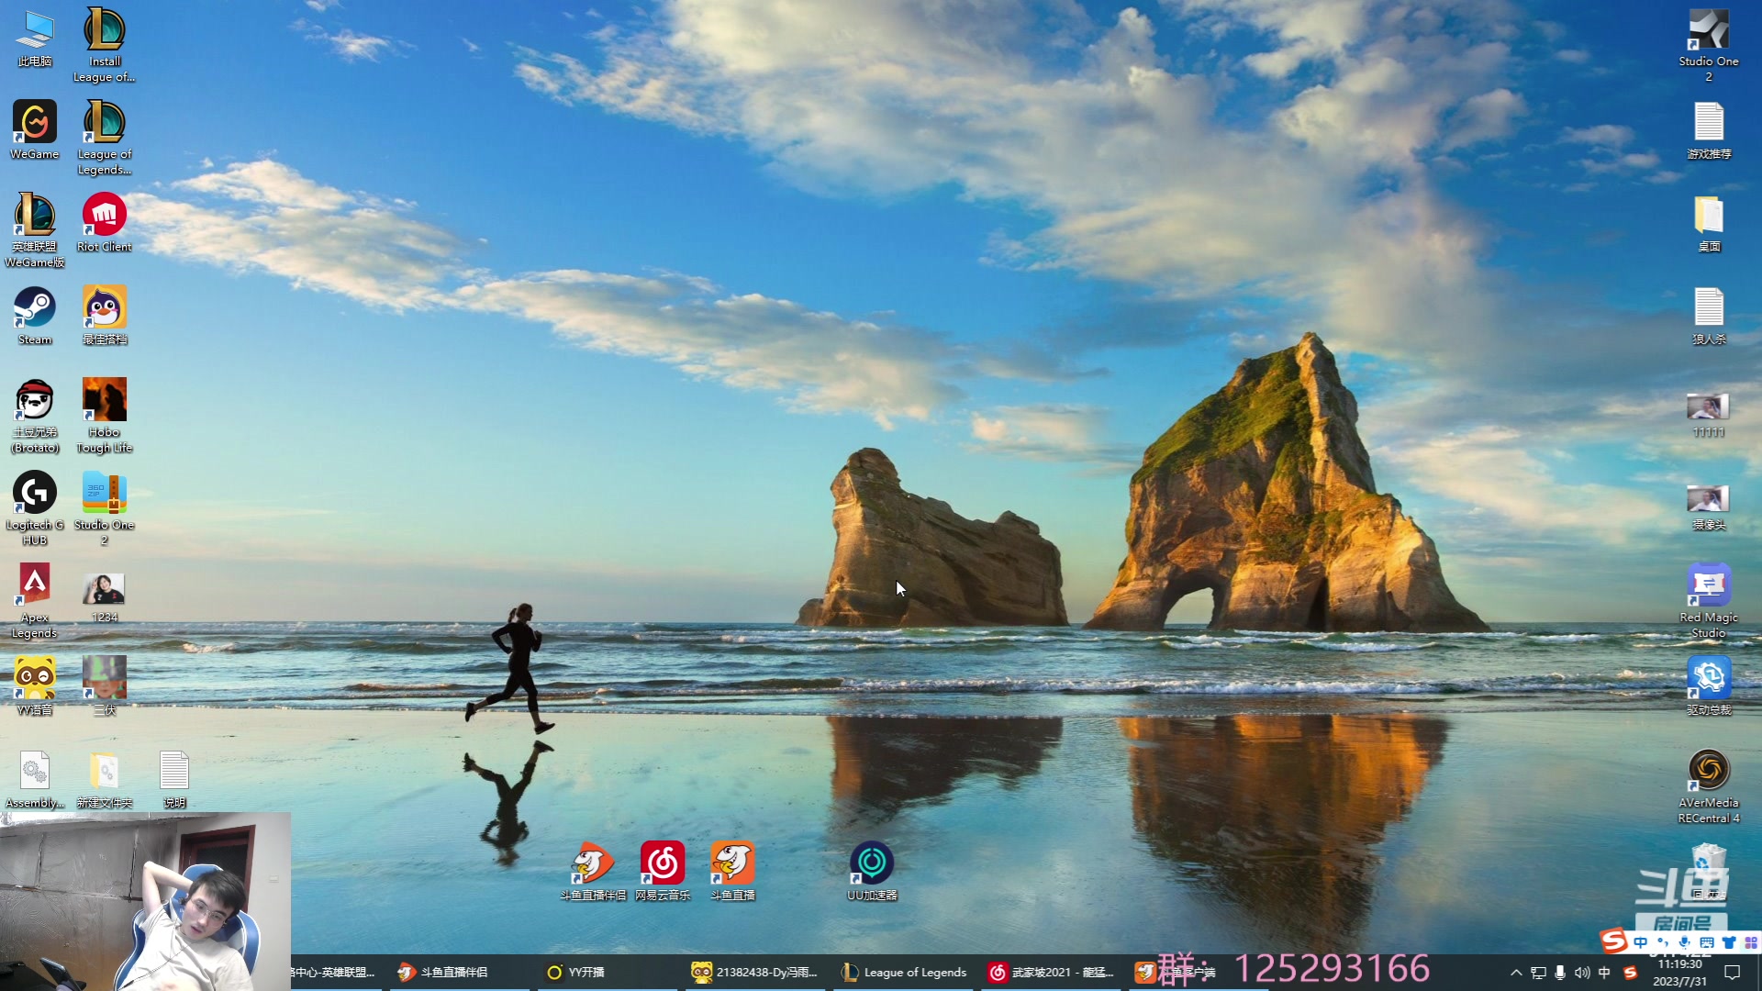Image resolution: width=1762 pixels, height=991 pixels.
Task: Expand the hidden system tray icons arrow
Action: [x=1516, y=973]
